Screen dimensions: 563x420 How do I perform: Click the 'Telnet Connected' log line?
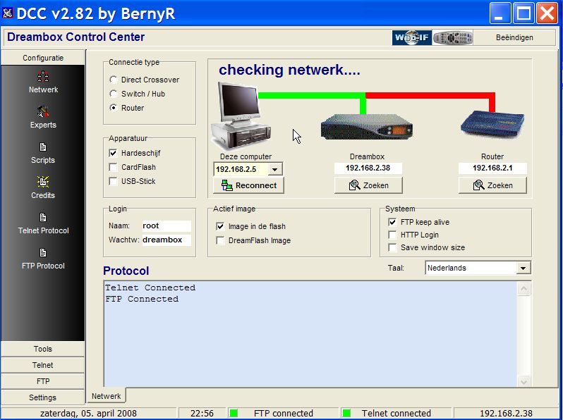pos(150,288)
